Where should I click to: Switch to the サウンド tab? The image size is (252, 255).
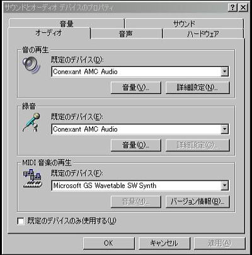[x=184, y=23]
